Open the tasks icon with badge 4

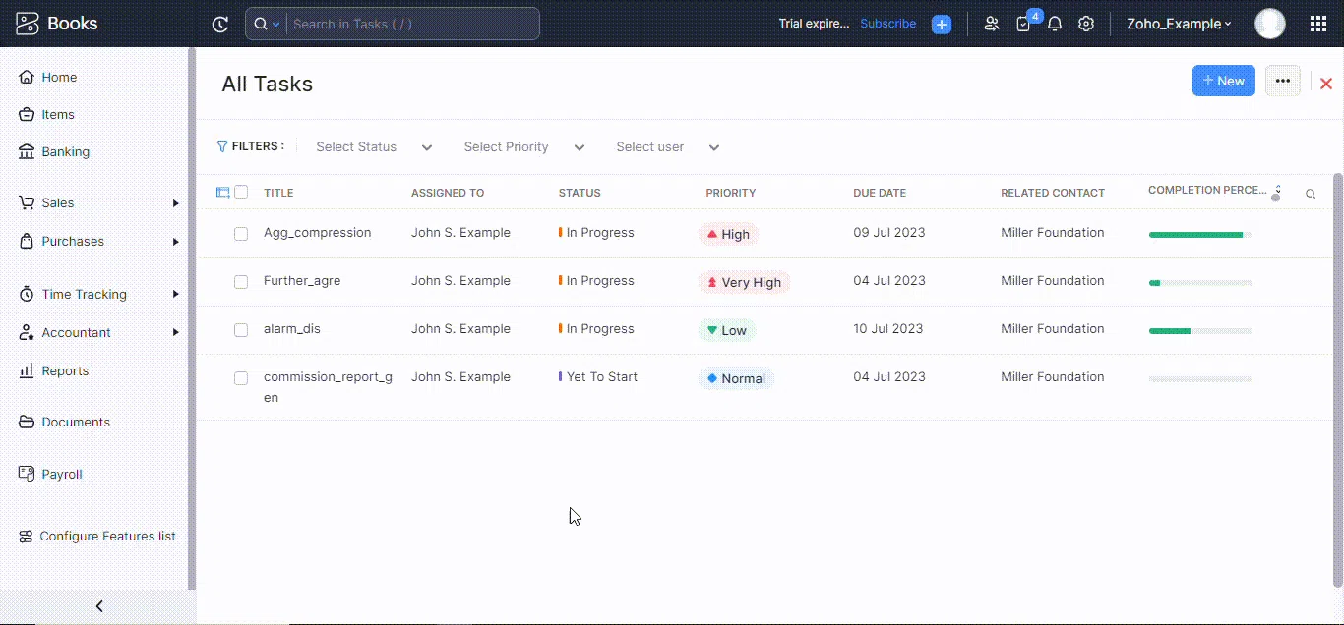(x=1024, y=25)
